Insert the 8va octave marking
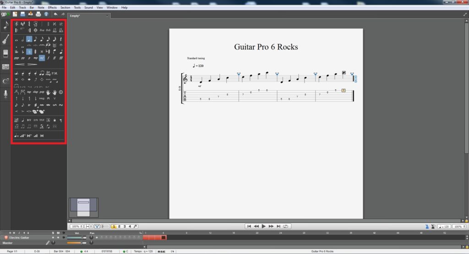 42,30
